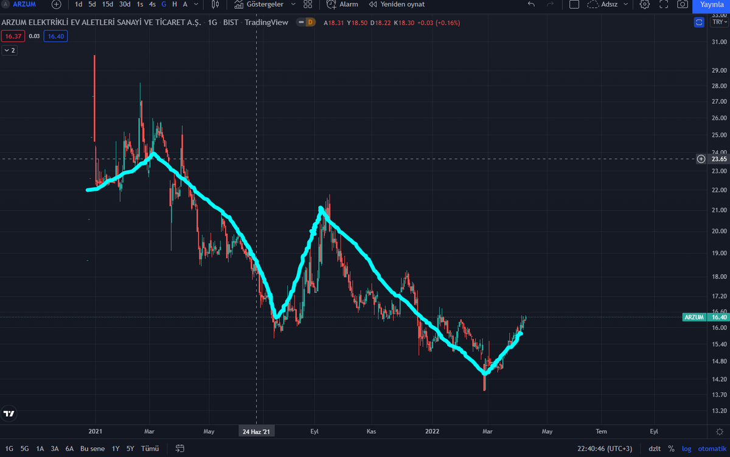Image resolution: width=730 pixels, height=457 pixels.
Task: Open time axis settings gear
Action: pos(720,431)
